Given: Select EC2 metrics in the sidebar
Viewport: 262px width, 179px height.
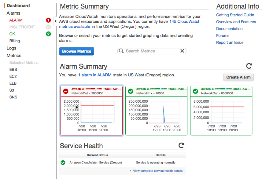Looking at the screenshot, I should pyautogui.click(x=13, y=76).
